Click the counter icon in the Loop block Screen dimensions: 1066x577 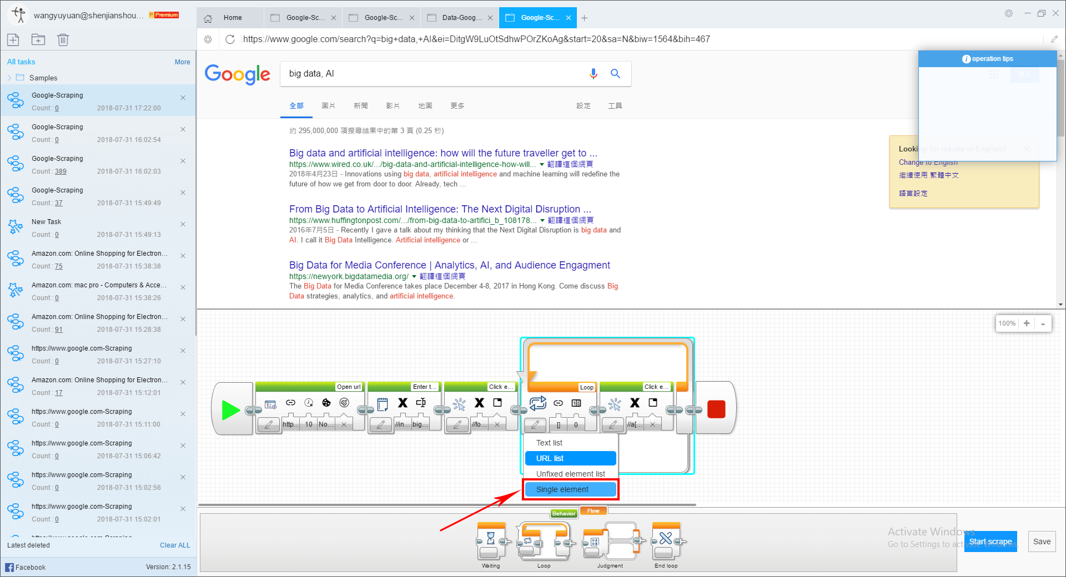coord(576,403)
